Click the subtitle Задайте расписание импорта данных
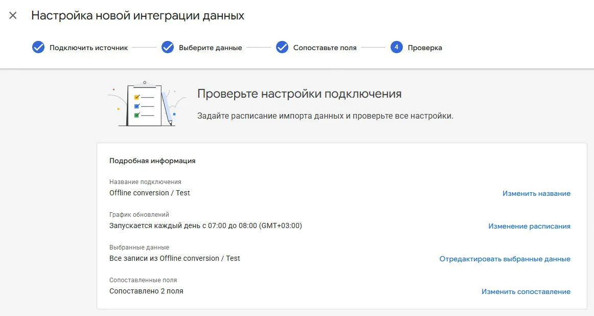Screen dimensions: 594x316 pos(270,116)
